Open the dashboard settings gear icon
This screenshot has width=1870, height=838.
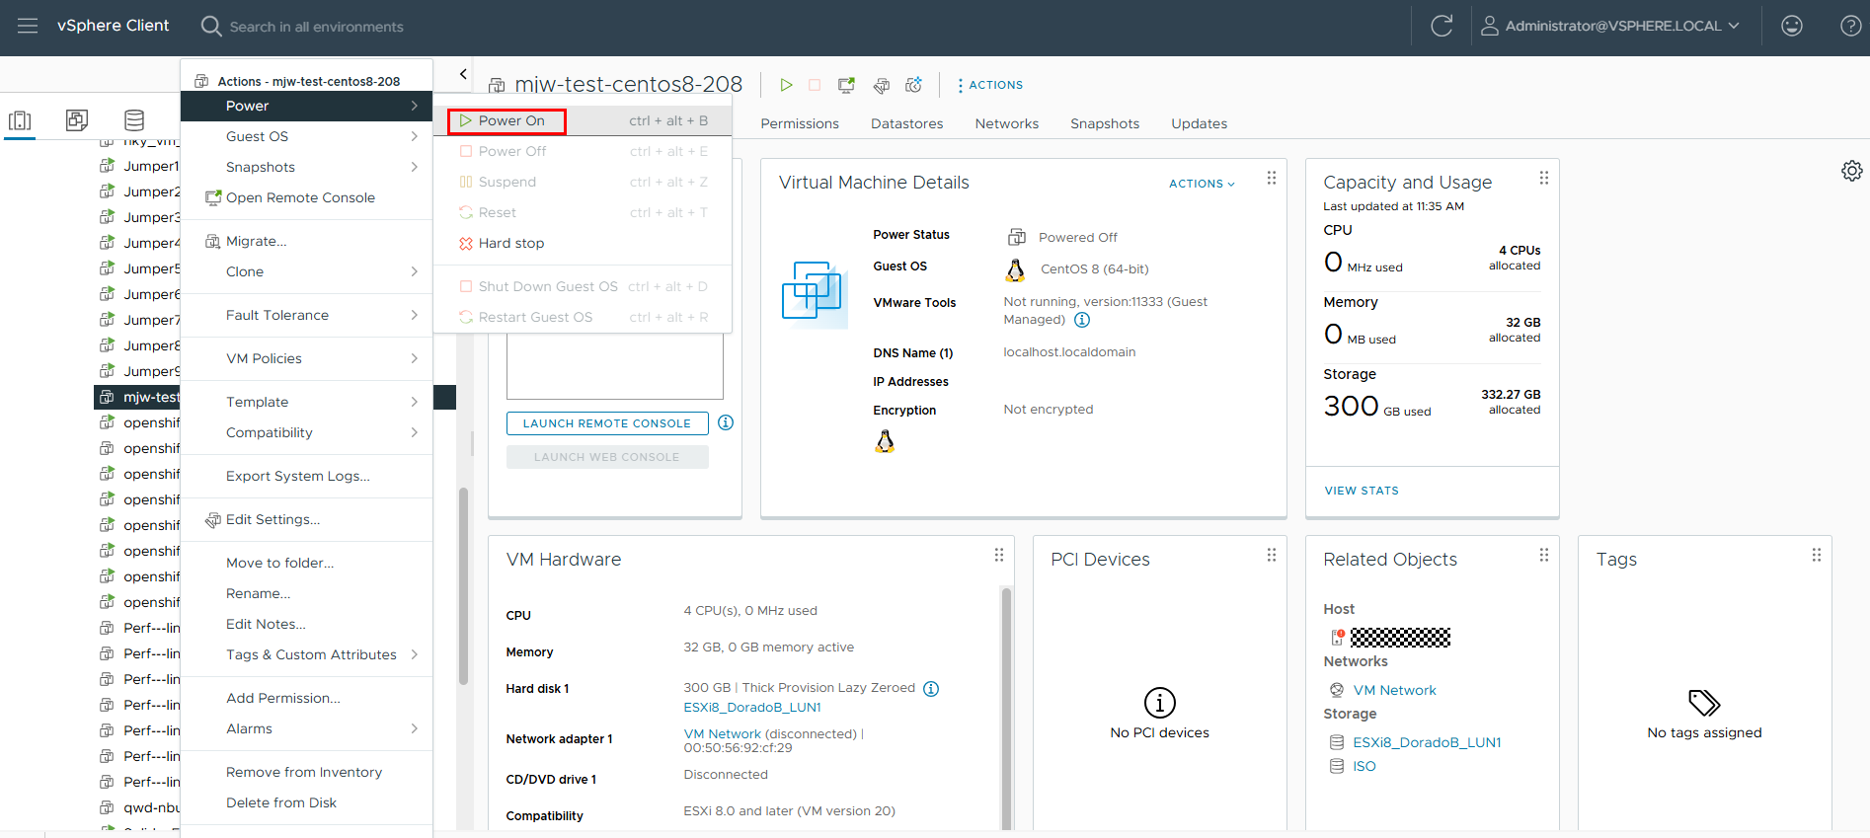click(1851, 171)
